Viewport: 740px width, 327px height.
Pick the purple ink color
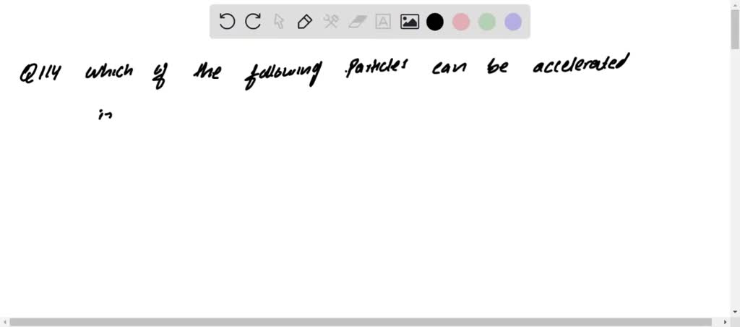tap(513, 22)
